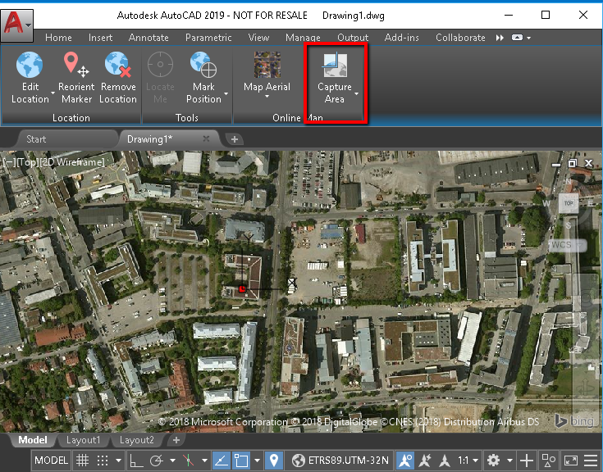Click the Locate Me tool
Image resolution: width=603 pixels, height=472 pixels.
click(x=160, y=78)
